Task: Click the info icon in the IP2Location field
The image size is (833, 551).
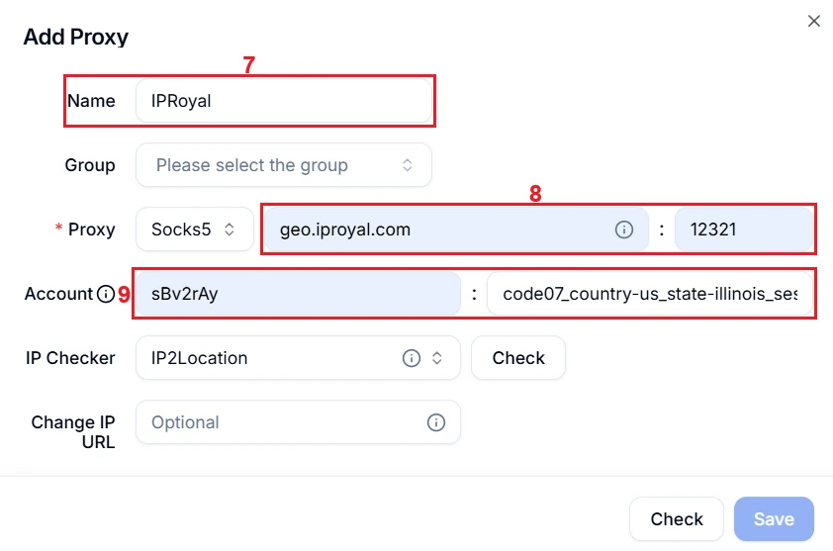Action: (x=411, y=358)
